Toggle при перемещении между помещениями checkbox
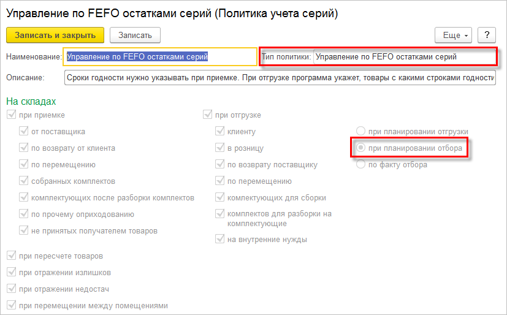Viewport: 507px width, 315px height. pyautogui.click(x=10, y=305)
